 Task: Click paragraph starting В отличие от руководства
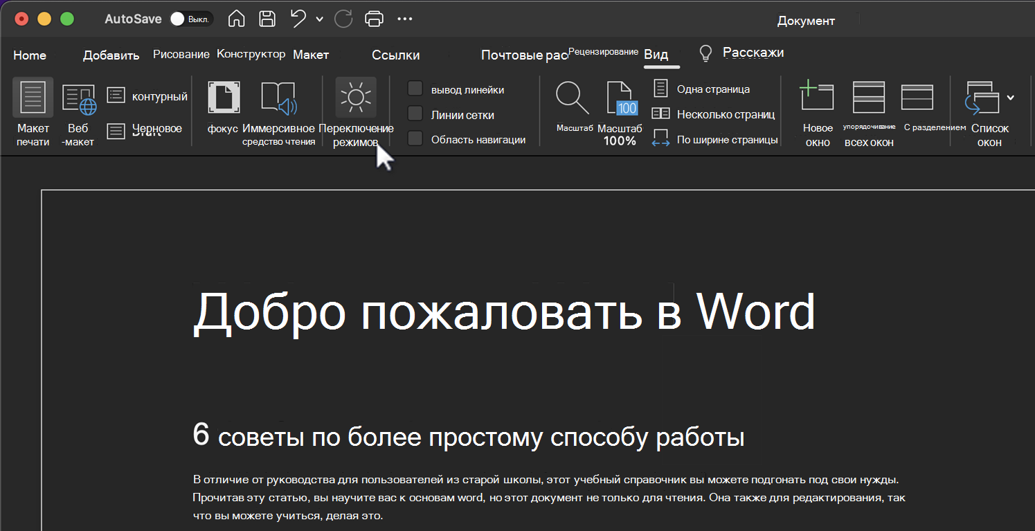click(x=550, y=498)
